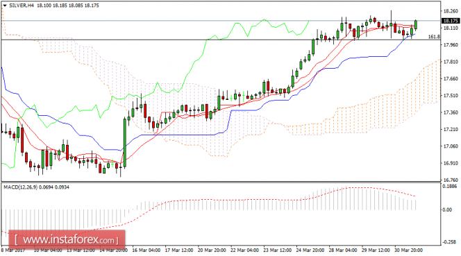
Task: Click the MACD 0.1886 scale value
Action: coord(450,187)
